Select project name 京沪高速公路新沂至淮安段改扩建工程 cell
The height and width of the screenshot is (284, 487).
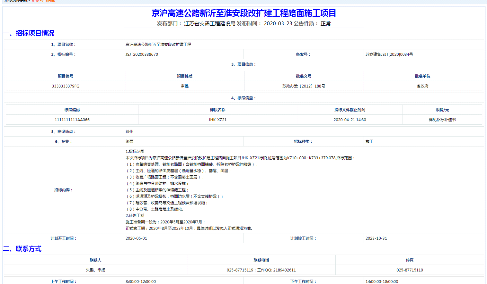tap(158, 45)
